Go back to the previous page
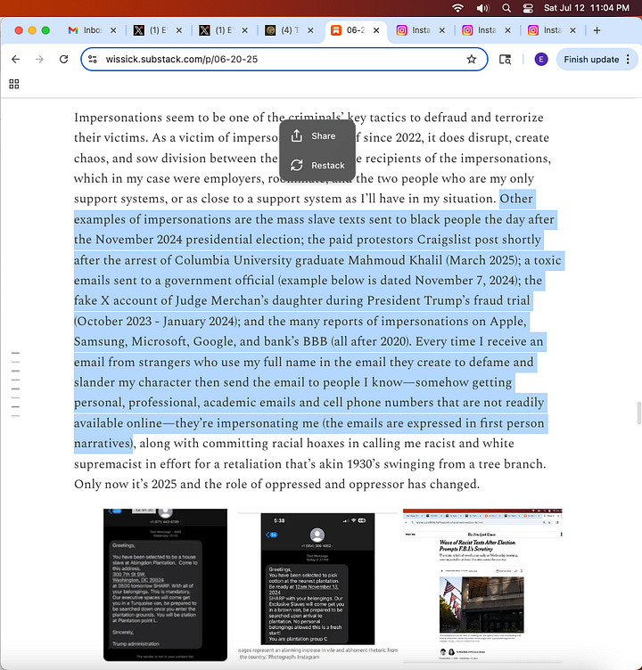Image resolution: width=642 pixels, height=670 pixels. [x=16, y=60]
